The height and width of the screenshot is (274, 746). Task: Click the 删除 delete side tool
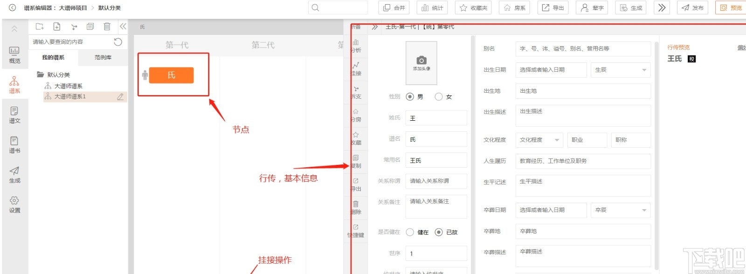tap(356, 207)
